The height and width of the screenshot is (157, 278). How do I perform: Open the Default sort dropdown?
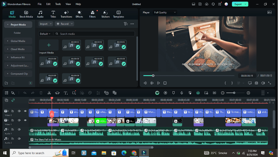coord(45,34)
